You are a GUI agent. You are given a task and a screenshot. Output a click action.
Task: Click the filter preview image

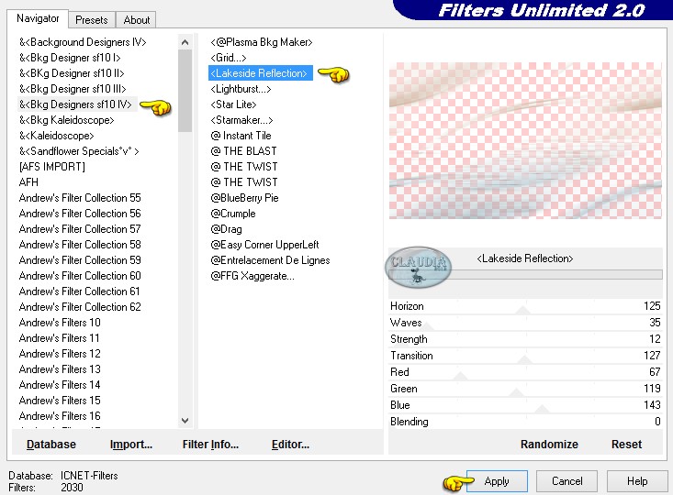[525, 140]
